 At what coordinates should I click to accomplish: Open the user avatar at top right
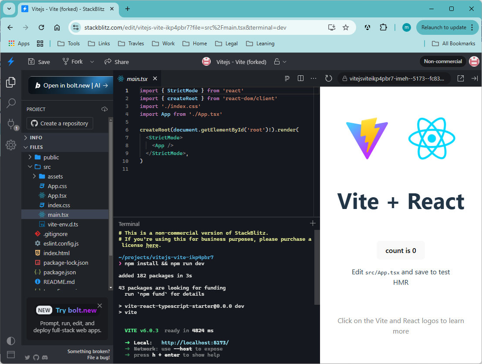(x=474, y=61)
